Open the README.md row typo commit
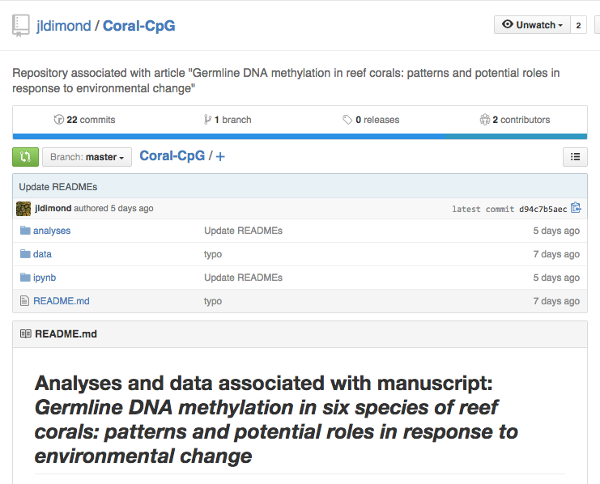 click(x=213, y=301)
